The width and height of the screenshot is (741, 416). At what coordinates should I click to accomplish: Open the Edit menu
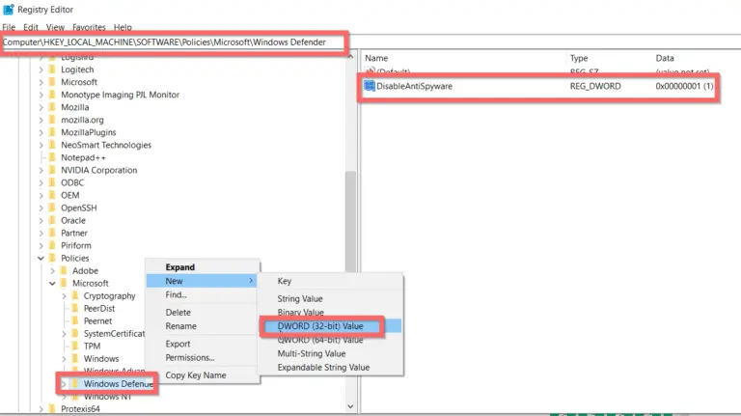pyautogui.click(x=31, y=27)
